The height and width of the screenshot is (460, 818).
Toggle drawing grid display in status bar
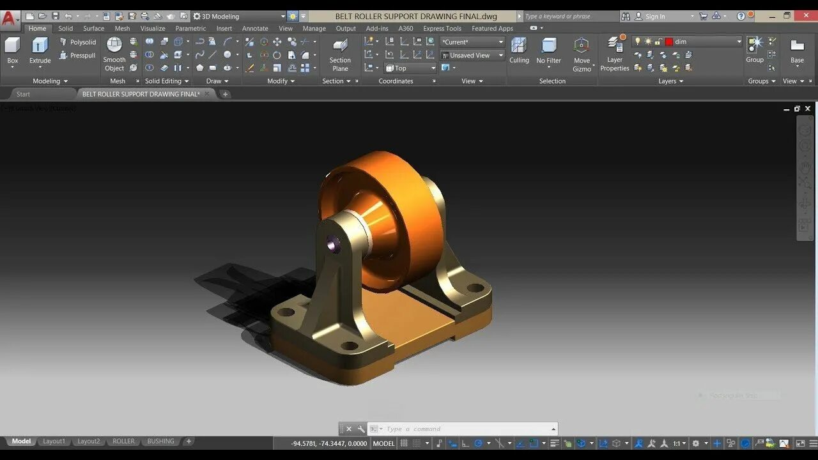404,443
